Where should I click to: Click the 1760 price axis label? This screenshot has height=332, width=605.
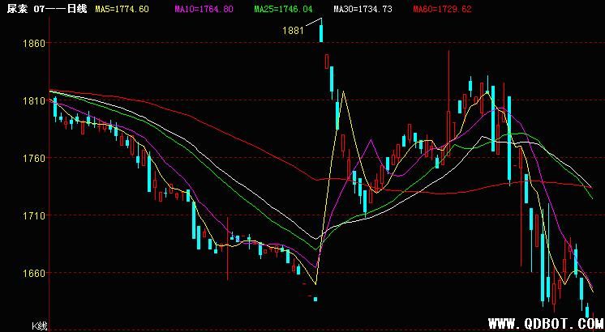[x=32, y=159]
